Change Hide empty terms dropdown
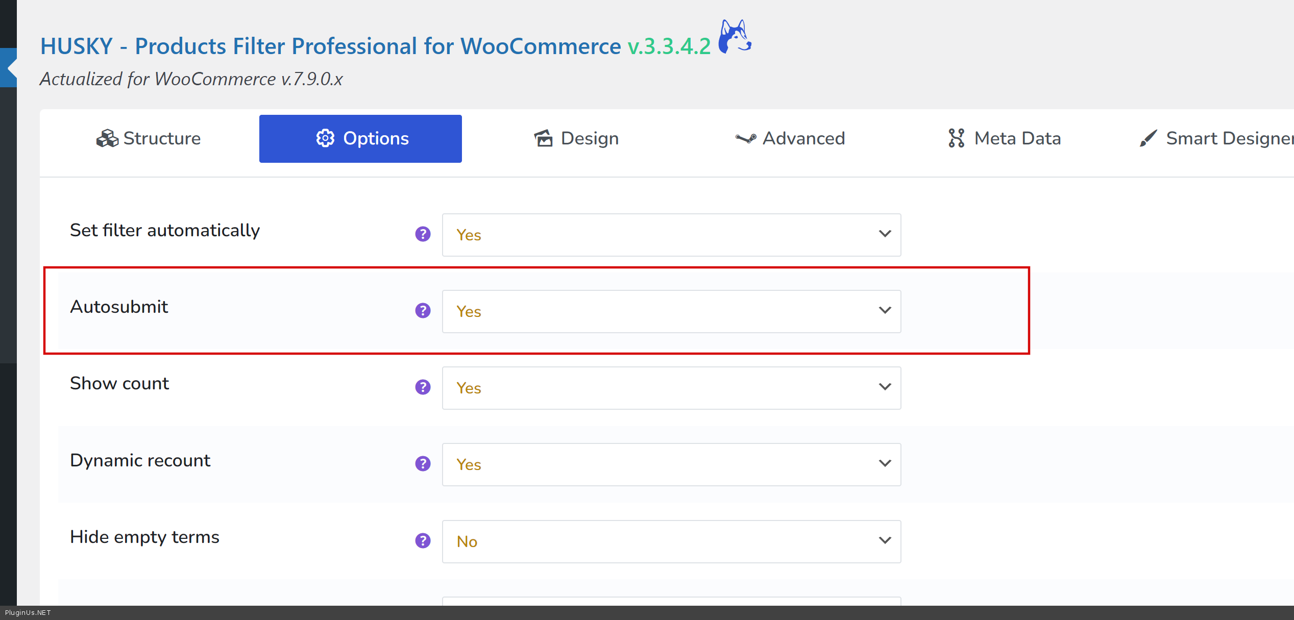The height and width of the screenshot is (620, 1294). pyautogui.click(x=671, y=541)
